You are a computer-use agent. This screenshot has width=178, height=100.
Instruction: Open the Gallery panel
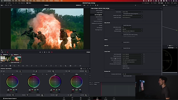pos(8,3)
